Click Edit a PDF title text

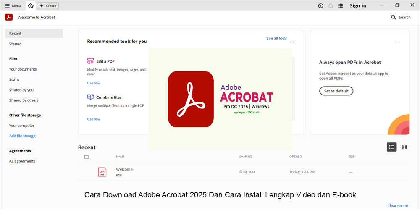coord(105,61)
